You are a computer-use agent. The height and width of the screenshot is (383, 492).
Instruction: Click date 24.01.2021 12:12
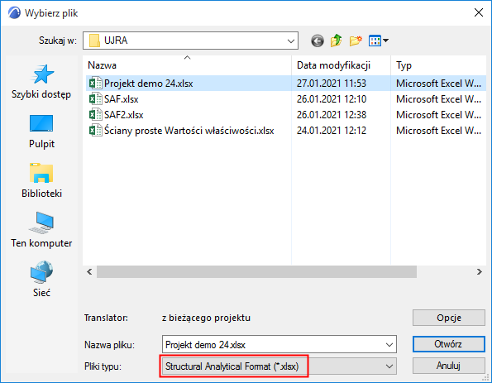click(332, 130)
